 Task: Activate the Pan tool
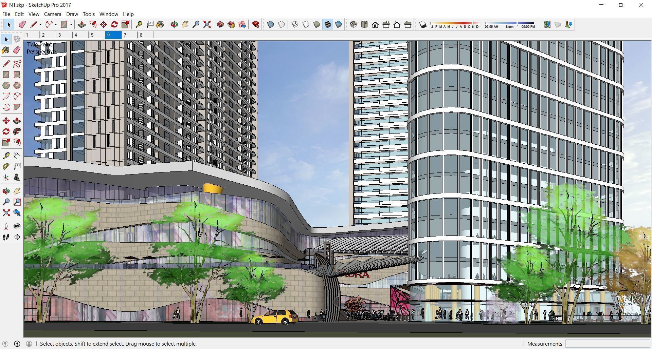point(17,191)
